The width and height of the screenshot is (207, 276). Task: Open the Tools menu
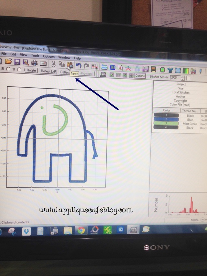pos(35,56)
